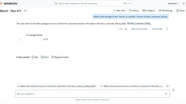
Task: Open the Monitoring tab
Action: point(165,10)
